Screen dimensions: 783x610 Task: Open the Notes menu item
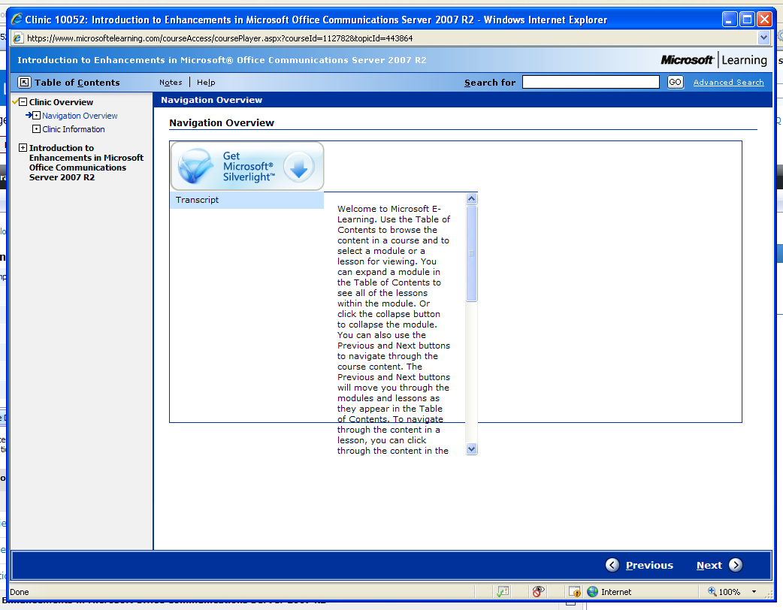tap(171, 83)
